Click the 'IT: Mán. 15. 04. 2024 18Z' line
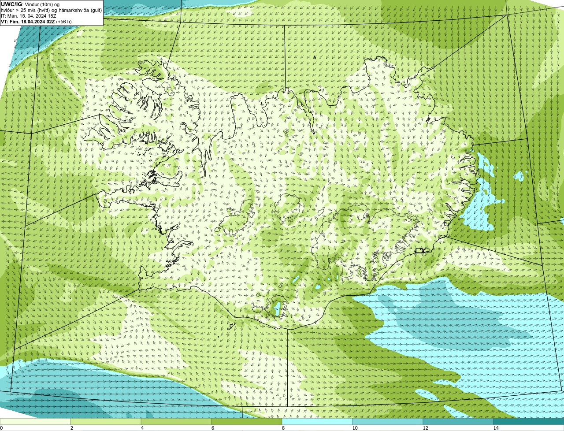The width and height of the screenshot is (564, 431). [29, 16]
